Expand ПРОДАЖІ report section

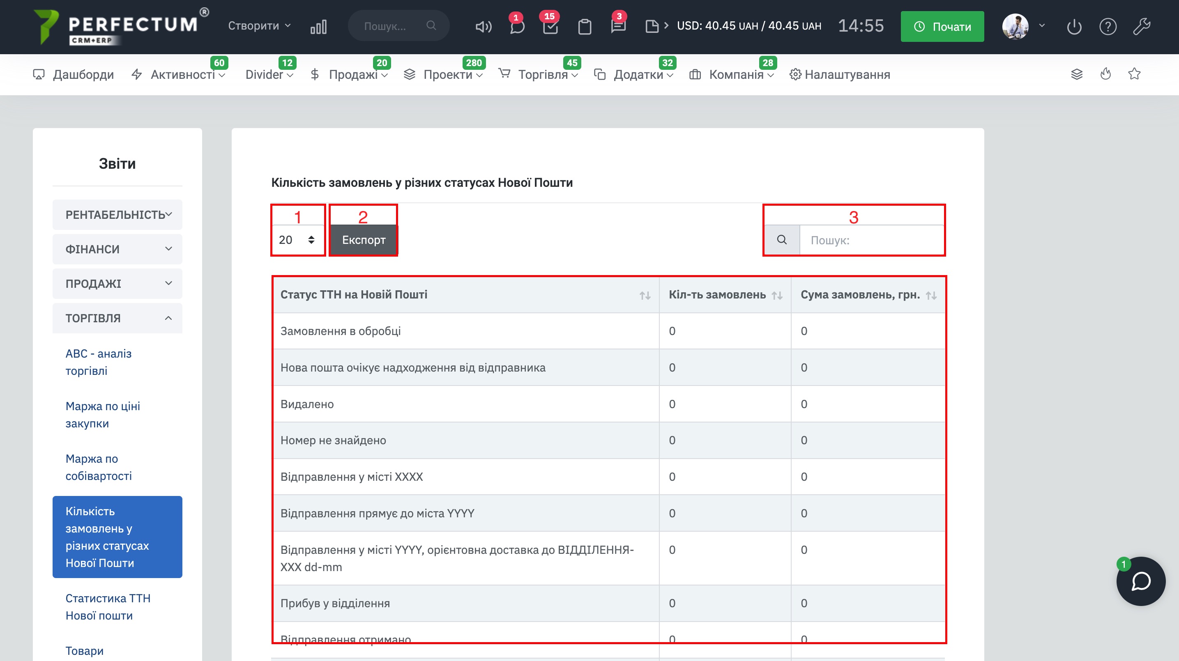coord(117,284)
